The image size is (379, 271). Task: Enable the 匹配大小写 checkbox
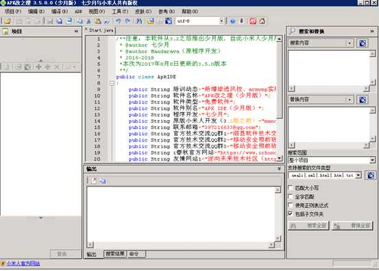coord(291,188)
